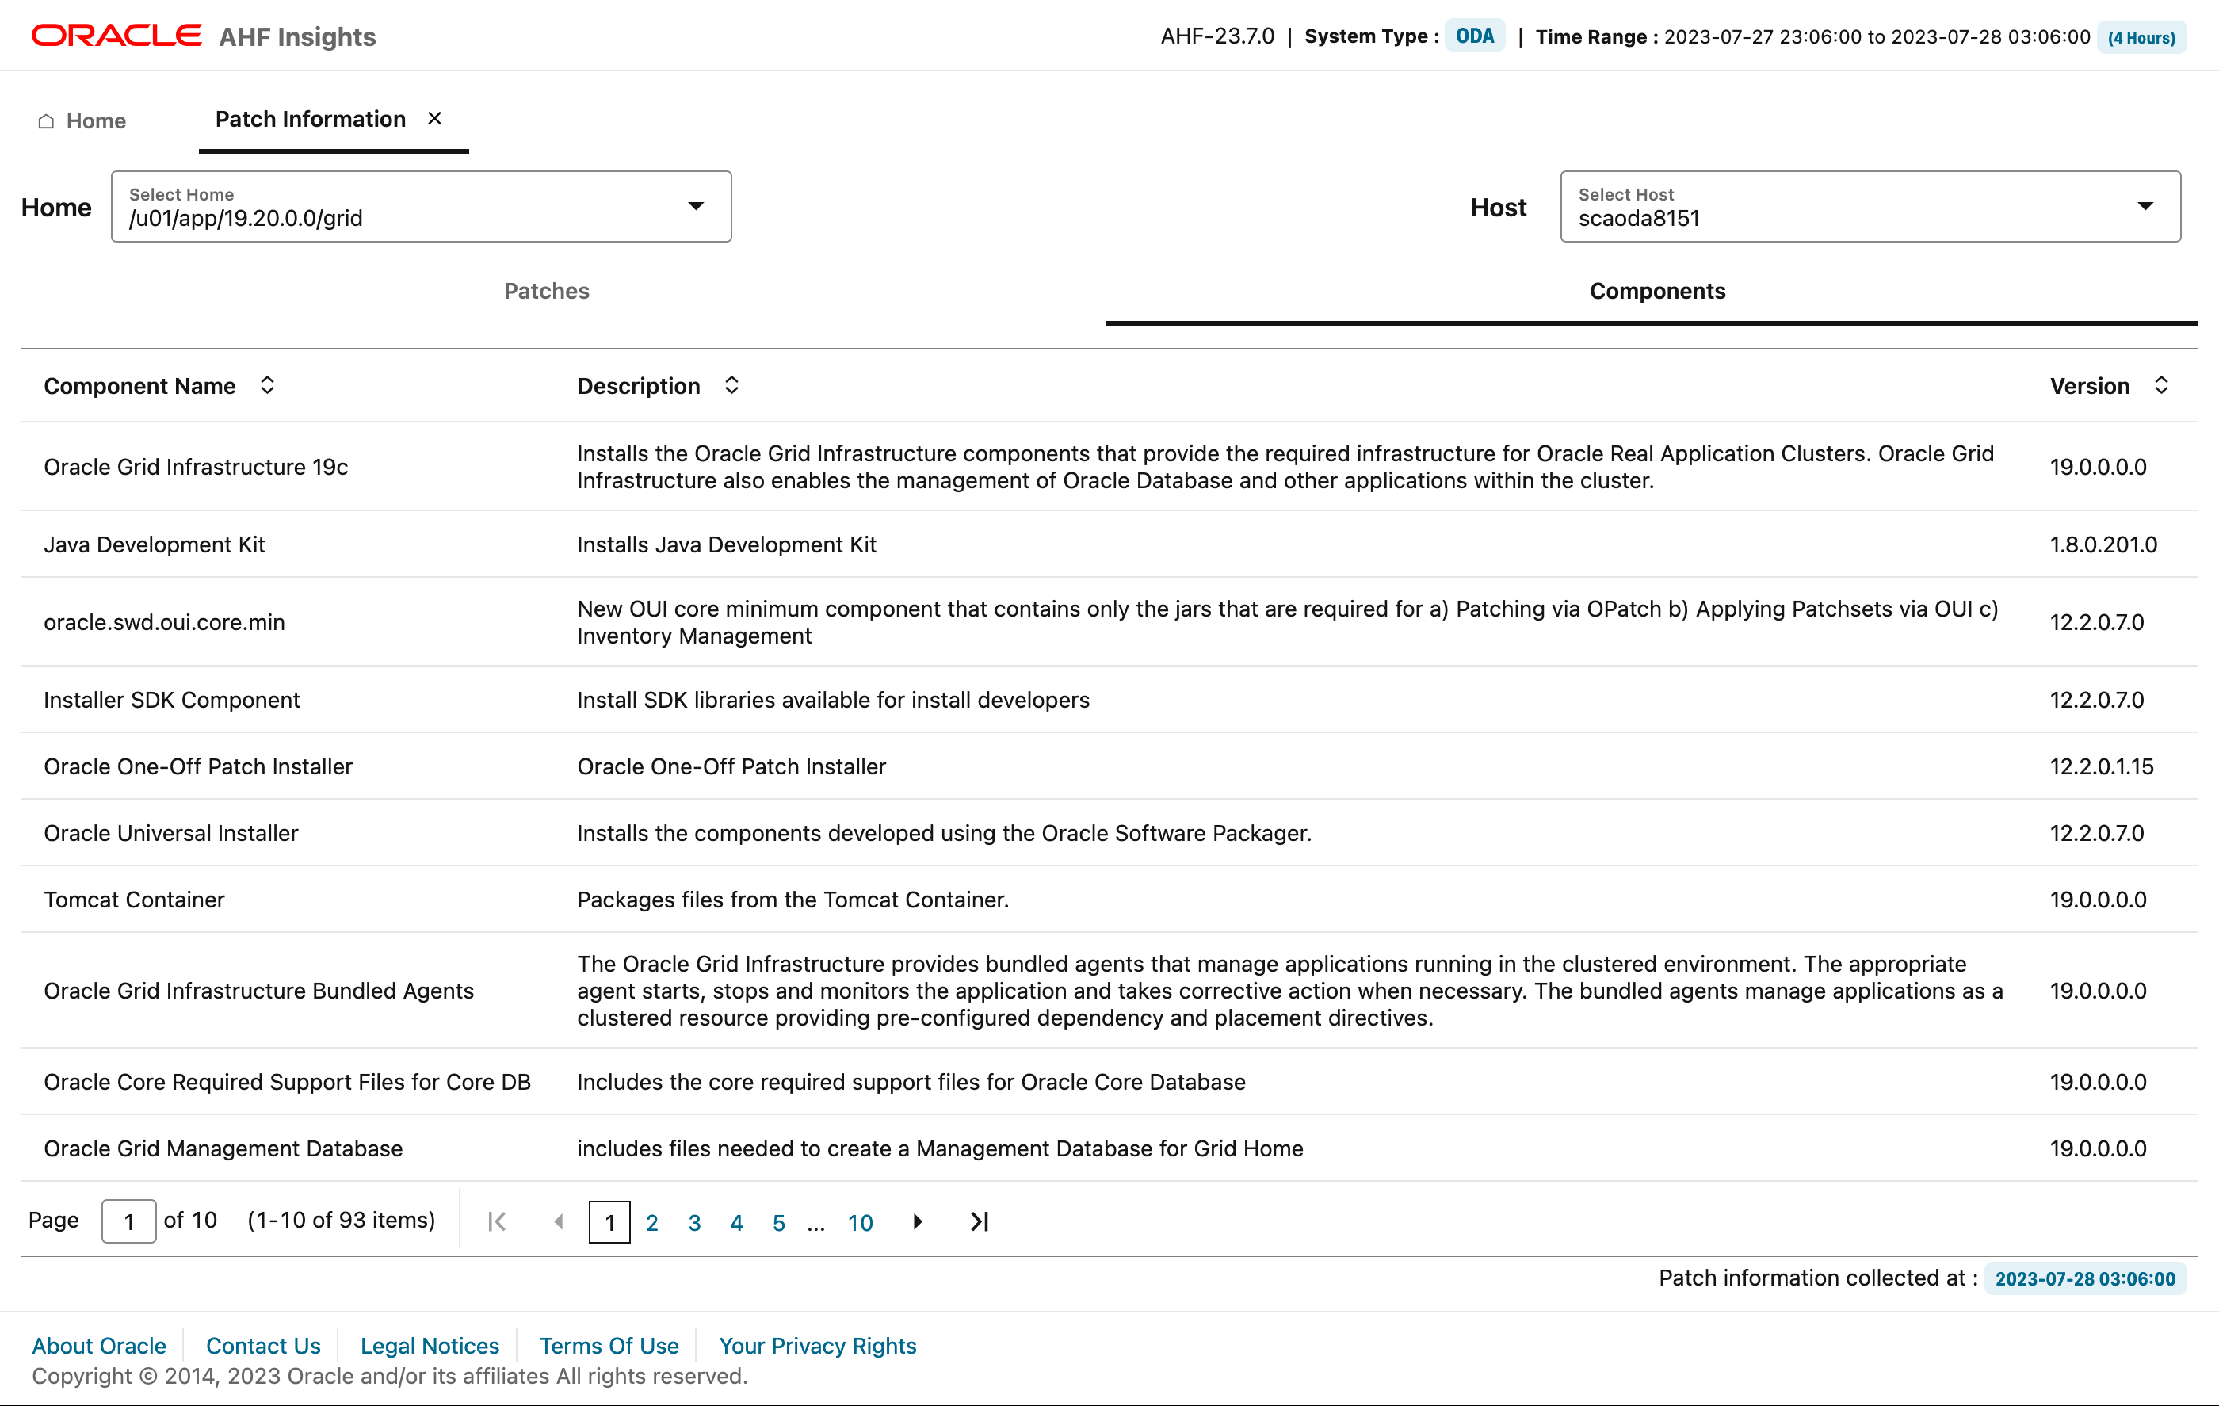Click the first page navigation icon
Image resolution: width=2219 pixels, height=1406 pixels.
(498, 1221)
